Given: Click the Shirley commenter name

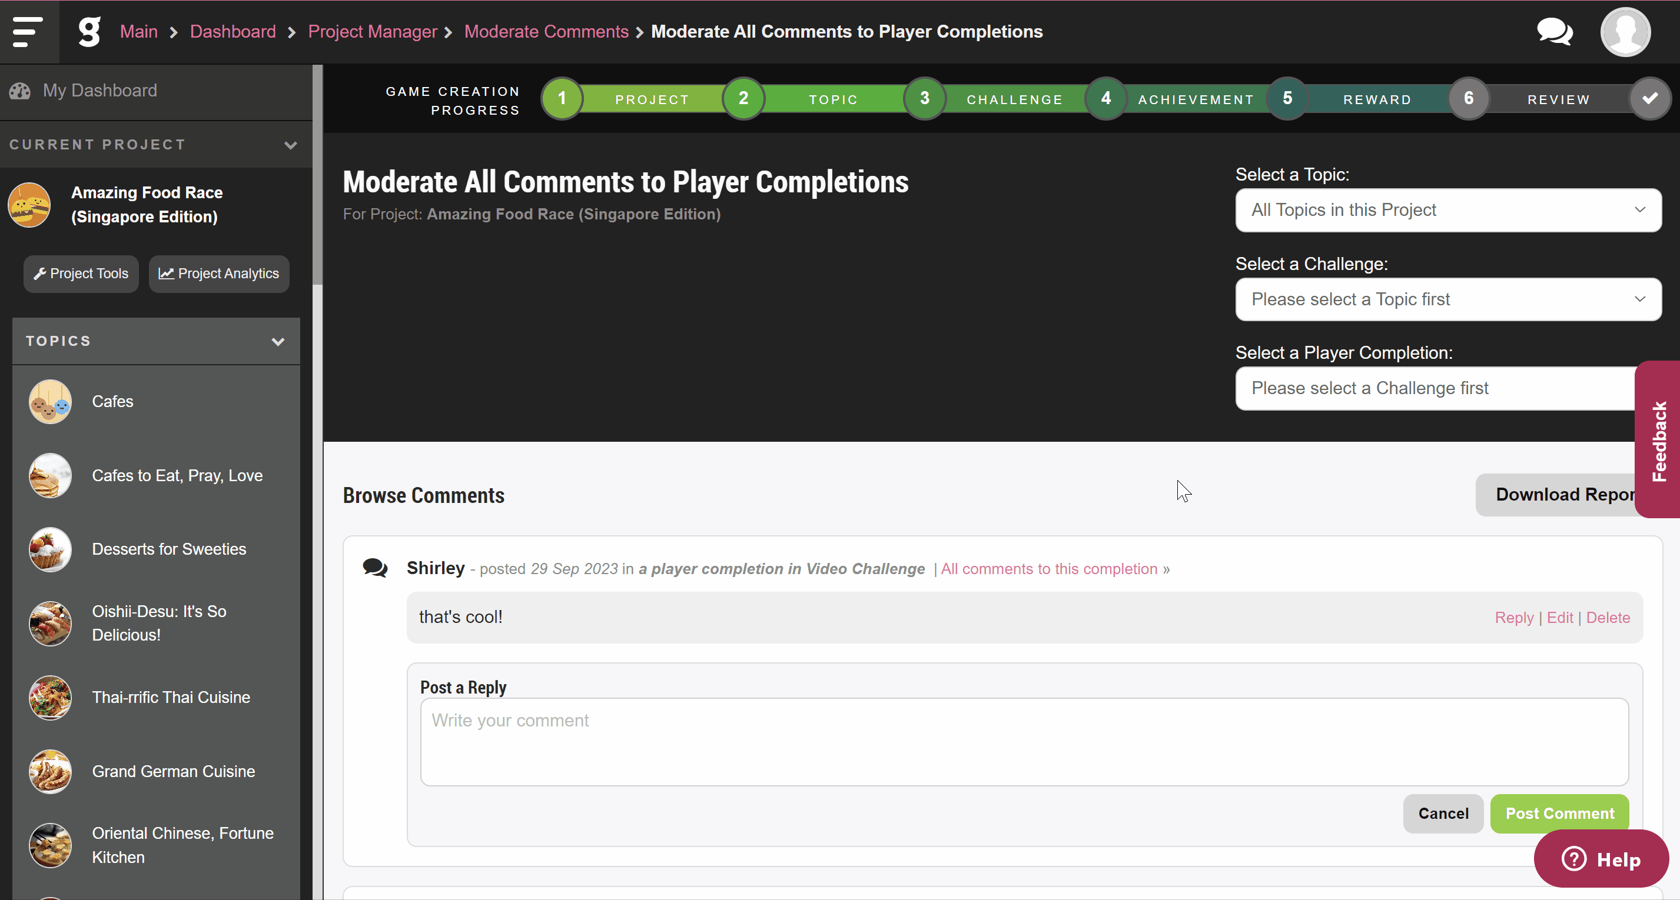Looking at the screenshot, I should coord(436,568).
